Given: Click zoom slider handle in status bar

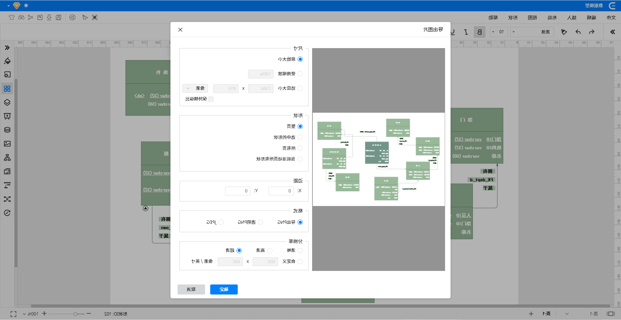Looking at the screenshot, I should 75,314.
